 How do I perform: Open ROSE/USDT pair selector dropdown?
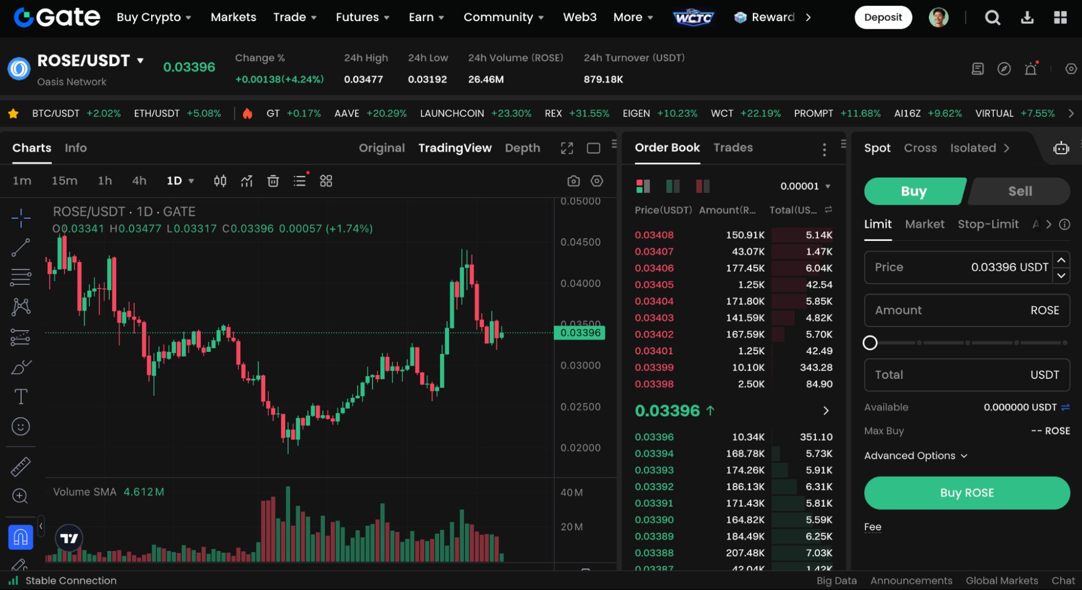pos(140,60)
